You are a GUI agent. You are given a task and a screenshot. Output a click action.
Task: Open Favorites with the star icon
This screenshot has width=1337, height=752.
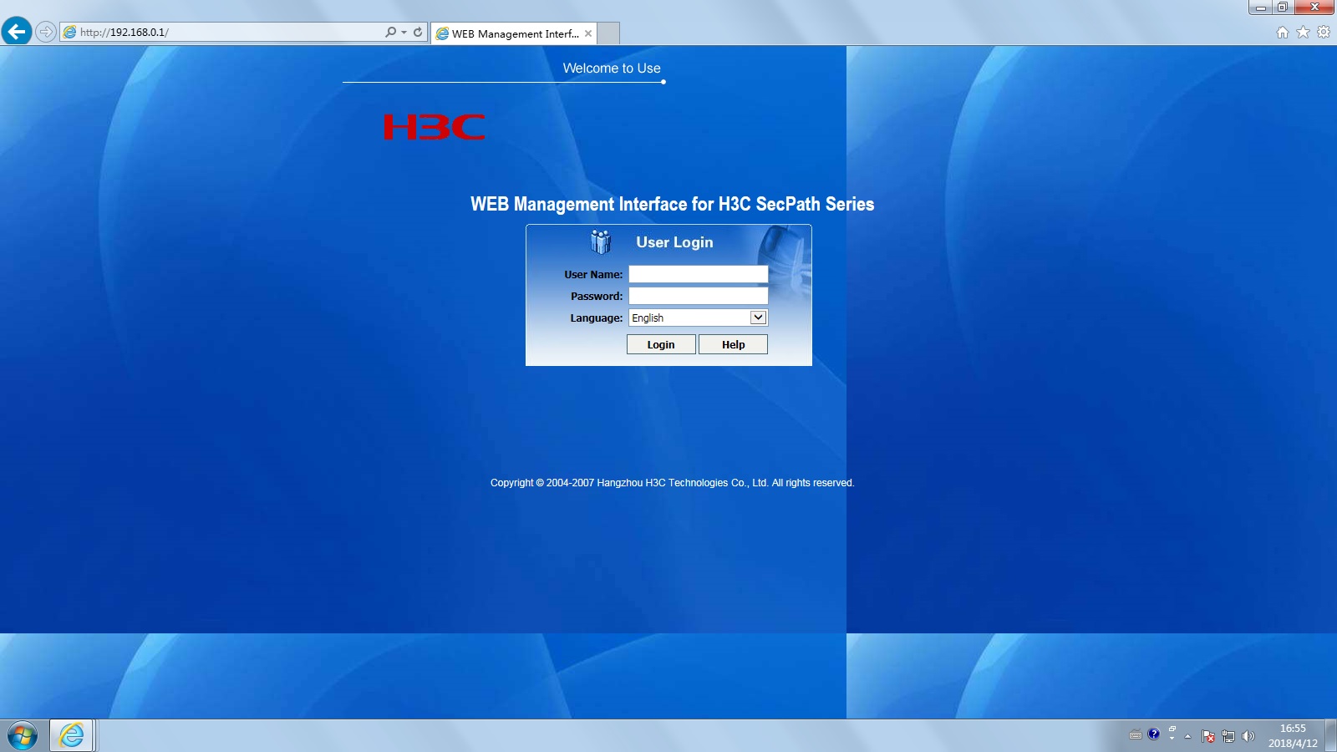[x=1303, y=32]
